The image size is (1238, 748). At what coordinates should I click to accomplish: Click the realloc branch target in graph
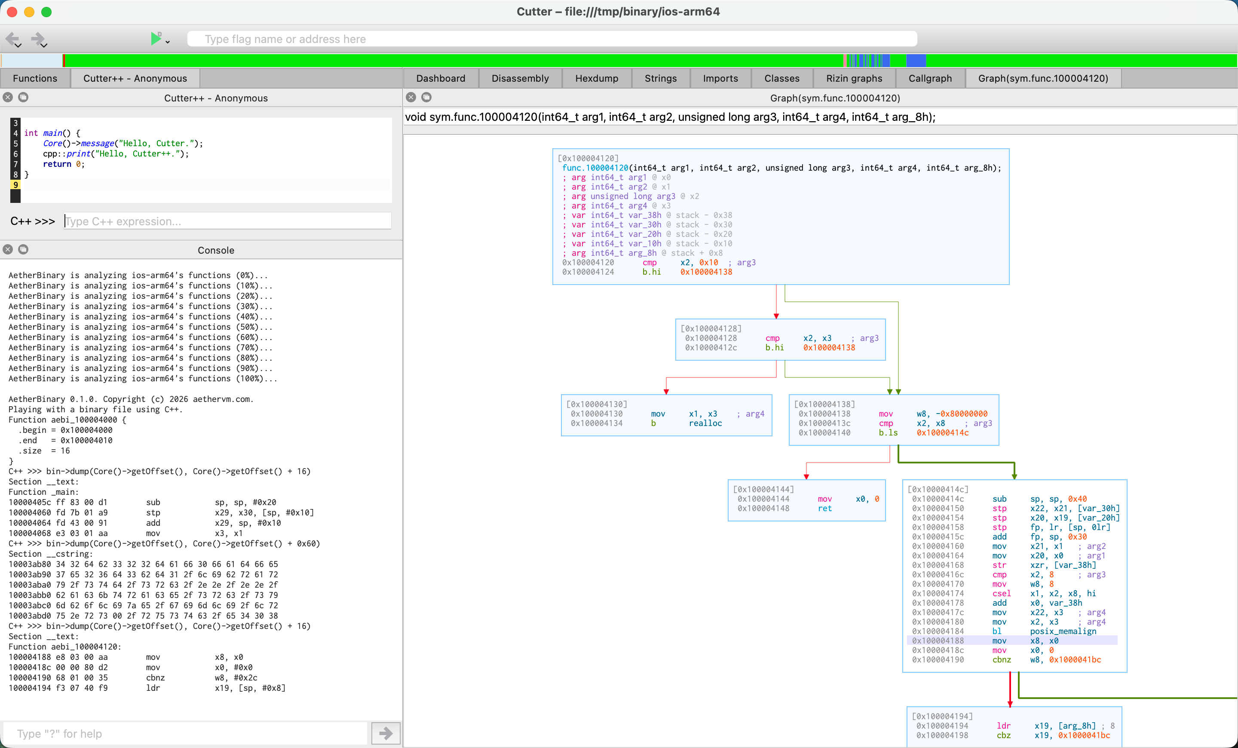[705, 423]
